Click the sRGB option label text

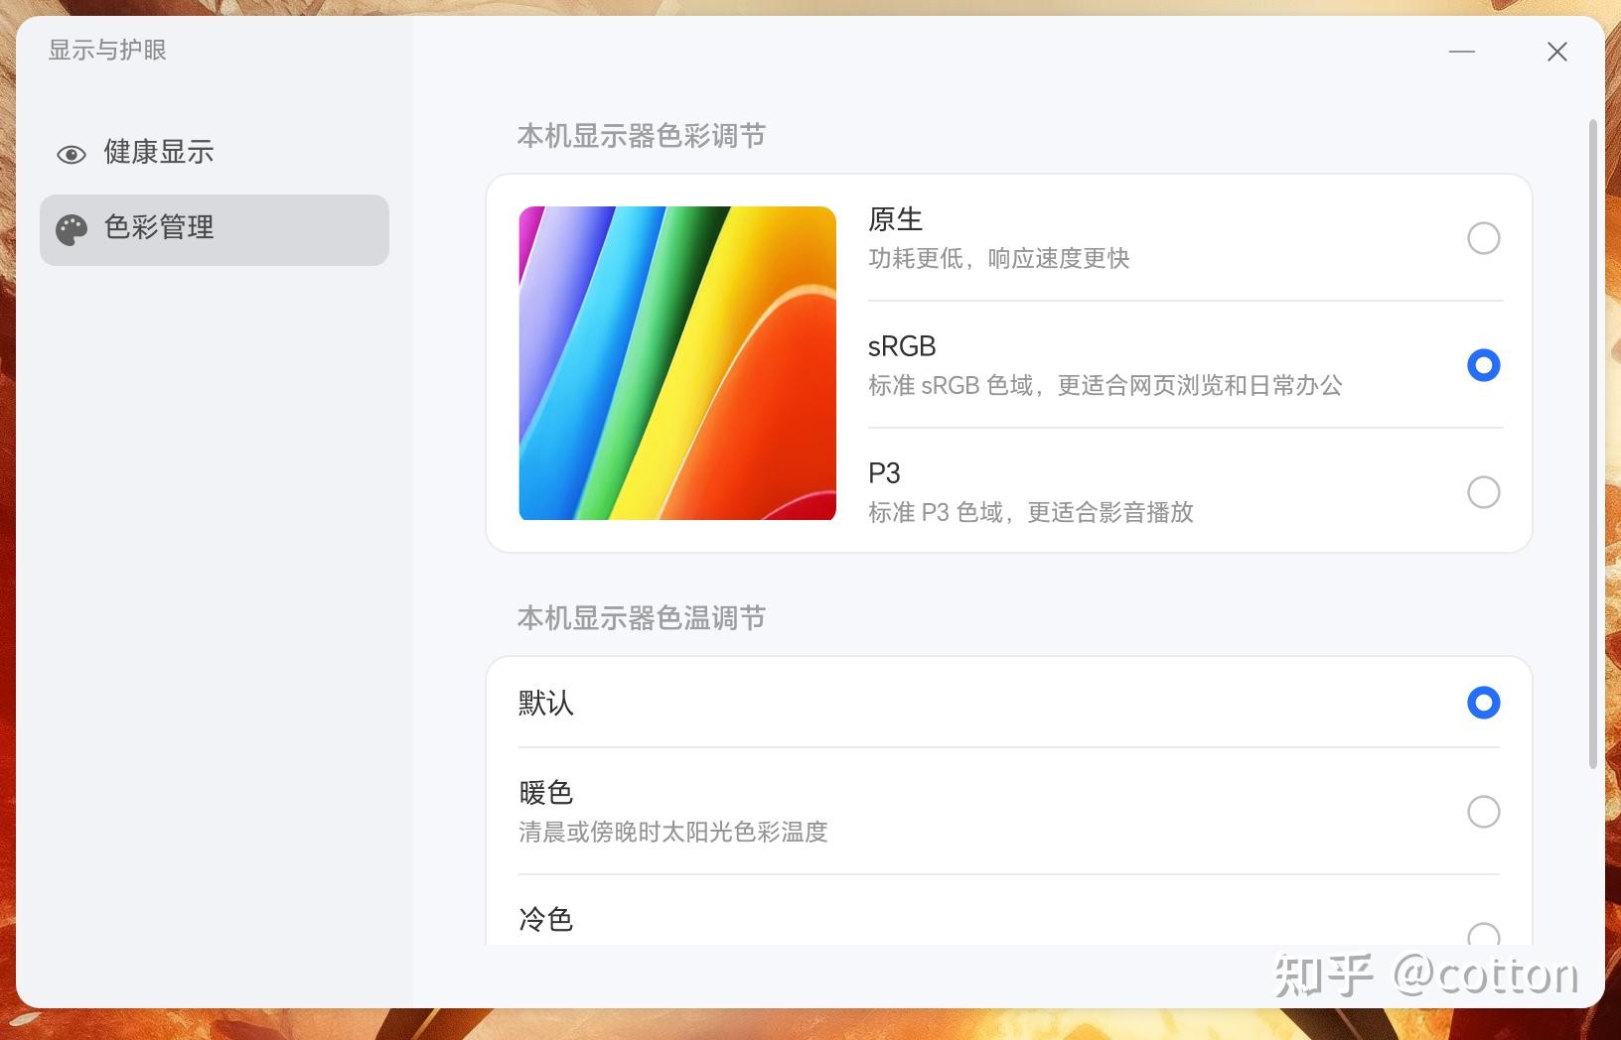[902, 346]
